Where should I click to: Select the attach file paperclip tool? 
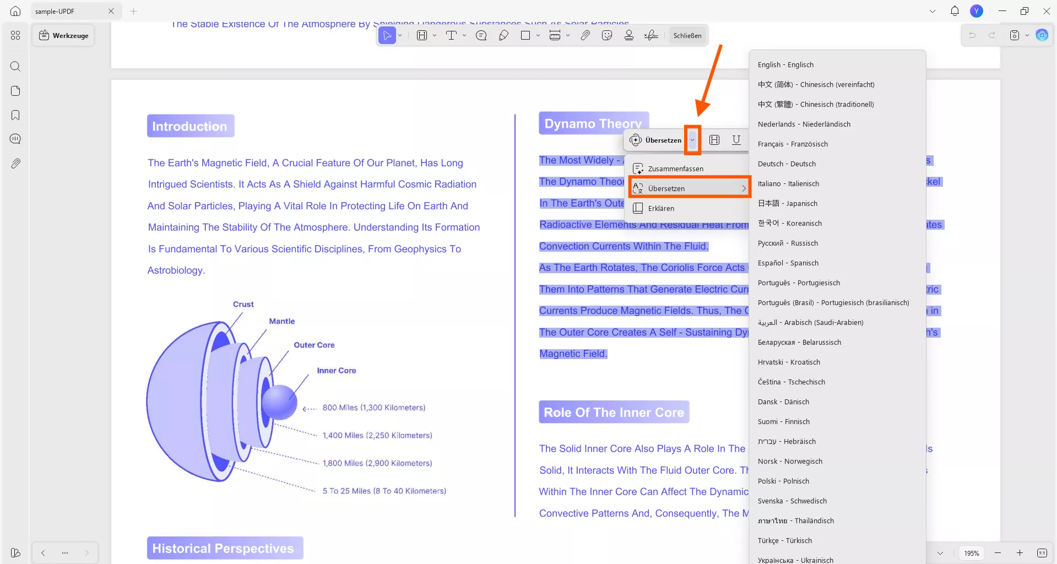coord(585,36)
